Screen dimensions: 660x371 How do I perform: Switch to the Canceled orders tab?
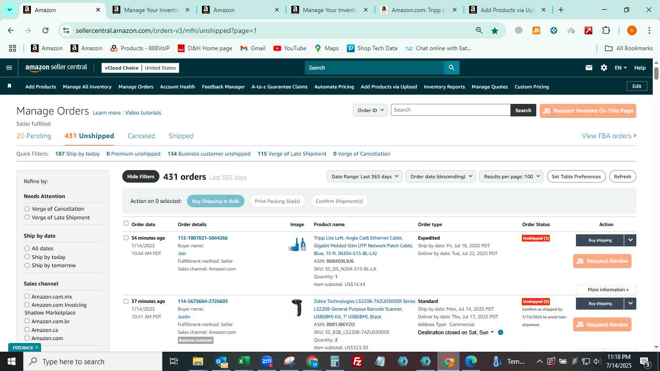(141, 136)
